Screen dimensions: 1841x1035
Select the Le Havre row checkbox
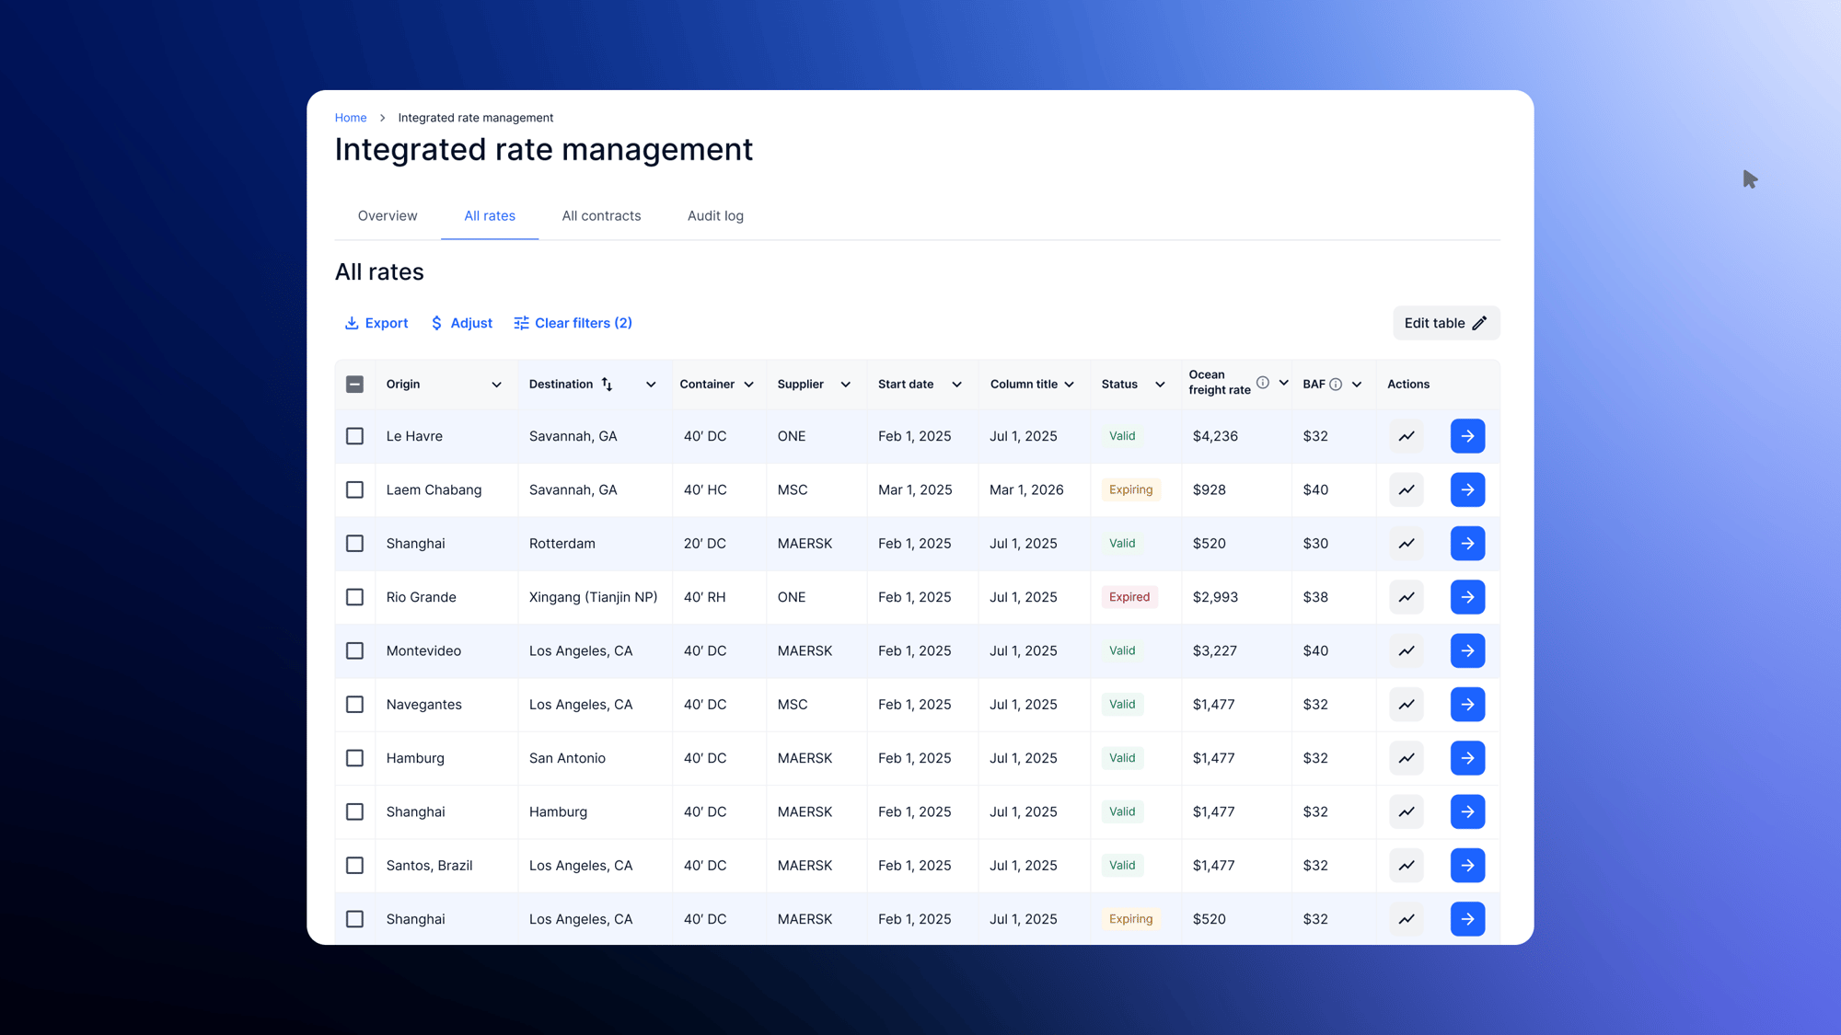click(x=354, y=436)
